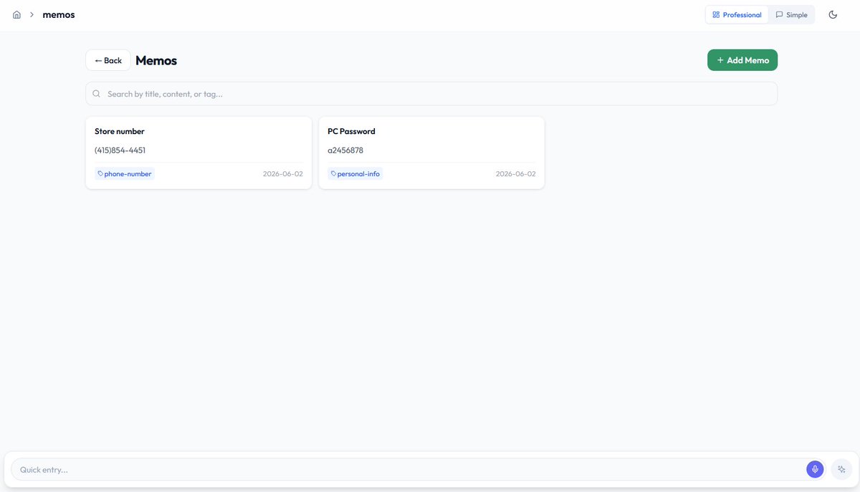The image size is (860, 492).
Task: Click the store phone number (415)854-4451
Action: 120,150
